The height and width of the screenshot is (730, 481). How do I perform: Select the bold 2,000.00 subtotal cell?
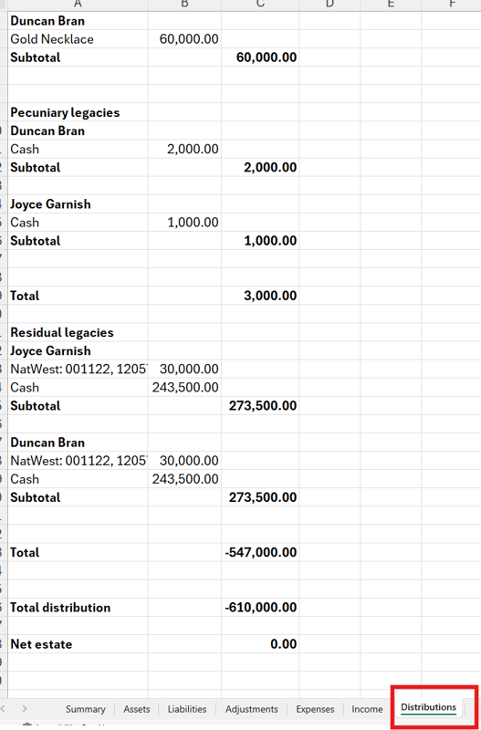tap(260, 167)
